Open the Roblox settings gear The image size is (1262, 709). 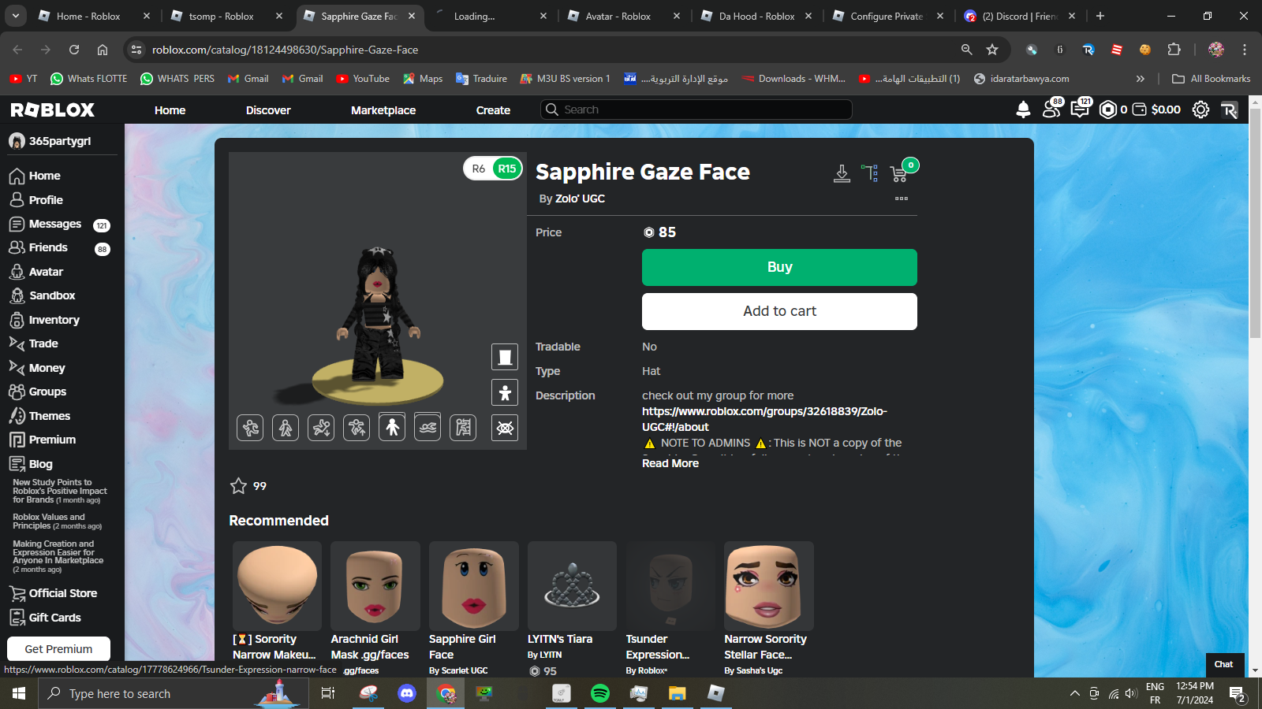pyautogui.click(x=1200, y=110)
